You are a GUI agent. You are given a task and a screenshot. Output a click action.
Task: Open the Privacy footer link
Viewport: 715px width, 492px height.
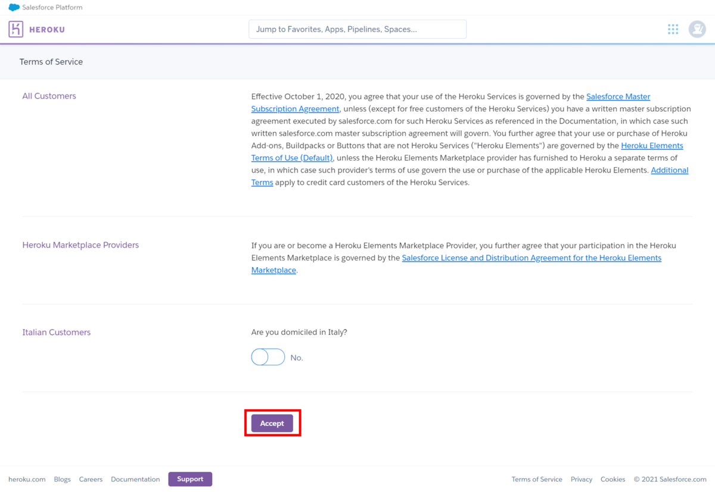[582, 479]
